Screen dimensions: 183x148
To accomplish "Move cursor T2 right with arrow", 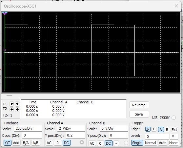I will pyautogui.click(x=17, y=110).
